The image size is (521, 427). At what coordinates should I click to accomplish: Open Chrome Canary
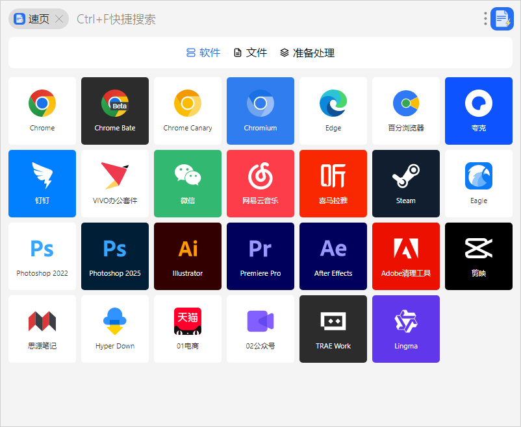pyautogui.click(x=188, y=111)
